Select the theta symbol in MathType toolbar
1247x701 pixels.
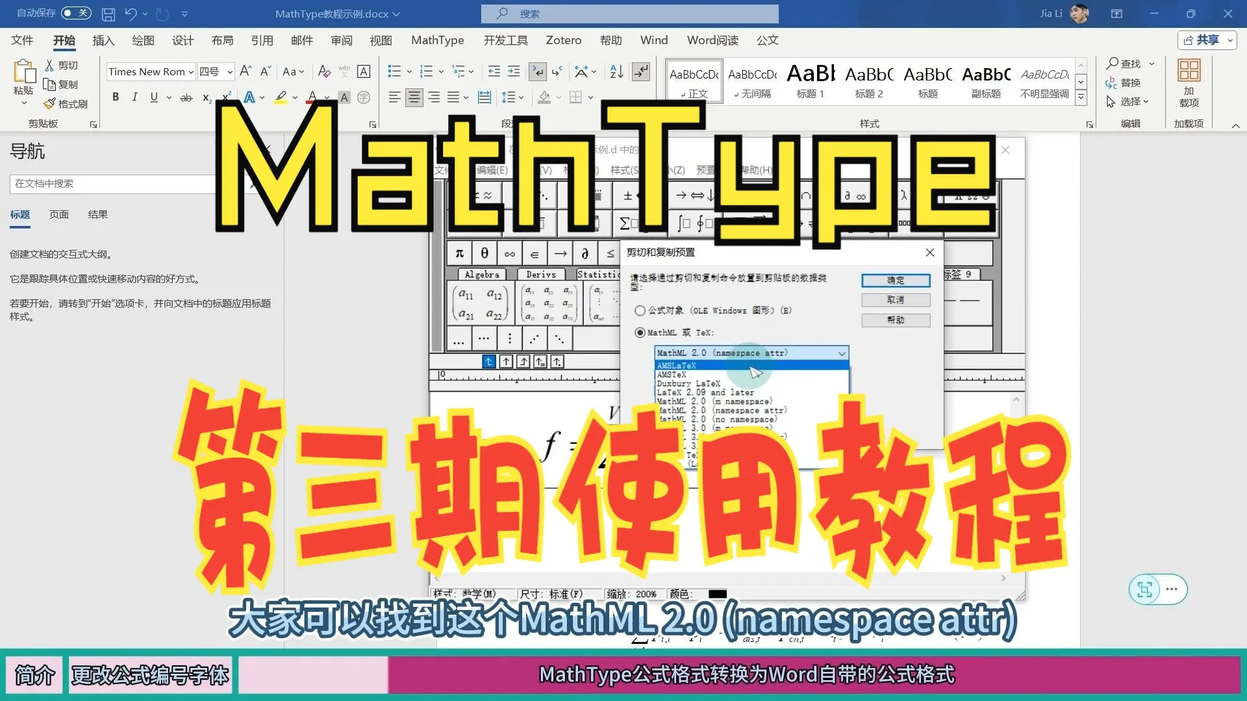pos(485,253)
